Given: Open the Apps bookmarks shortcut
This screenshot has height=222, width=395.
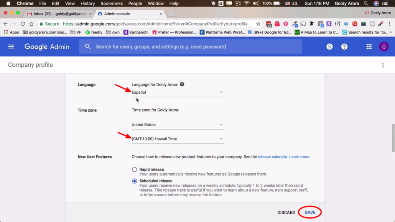Looking at the screenshot, I should tap(12, 32).
